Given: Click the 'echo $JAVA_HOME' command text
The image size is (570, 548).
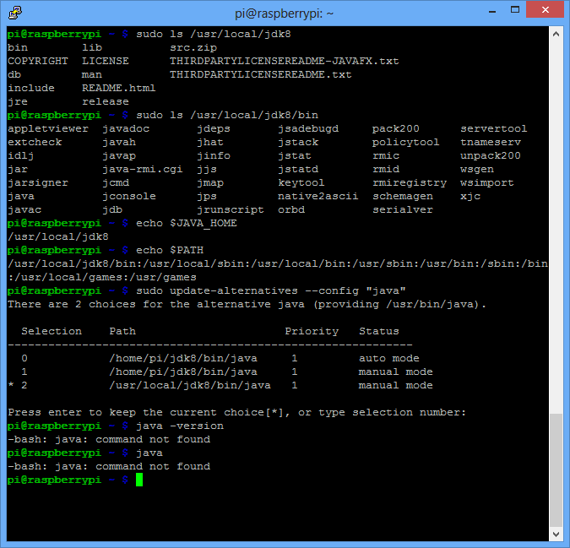Looking at the screenshot, I should point(187,223).
